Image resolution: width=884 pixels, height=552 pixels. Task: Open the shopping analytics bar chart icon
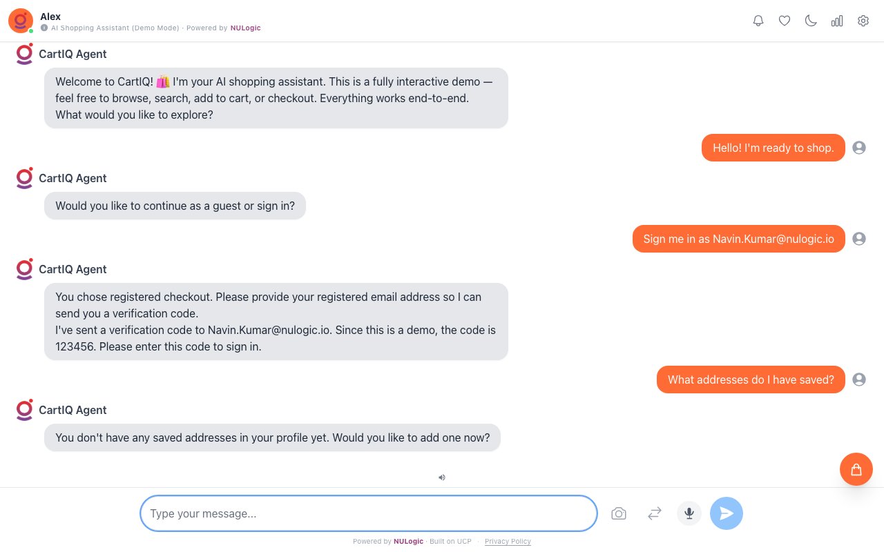(x=837, y=21)
